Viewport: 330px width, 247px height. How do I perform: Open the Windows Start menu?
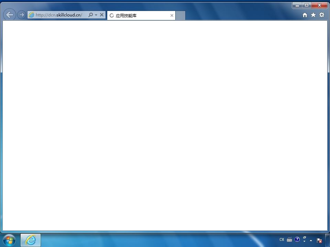click(x=9, y=240)
